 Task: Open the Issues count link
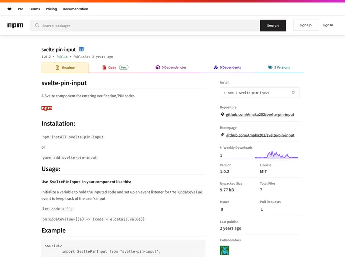[222, 209]
